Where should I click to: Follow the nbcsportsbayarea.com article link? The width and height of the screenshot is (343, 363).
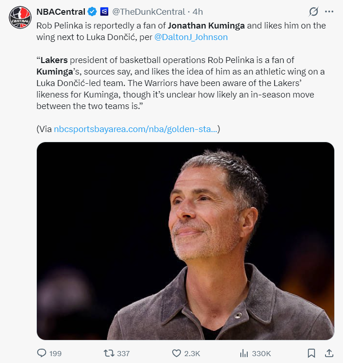click(x=136, y=129)
